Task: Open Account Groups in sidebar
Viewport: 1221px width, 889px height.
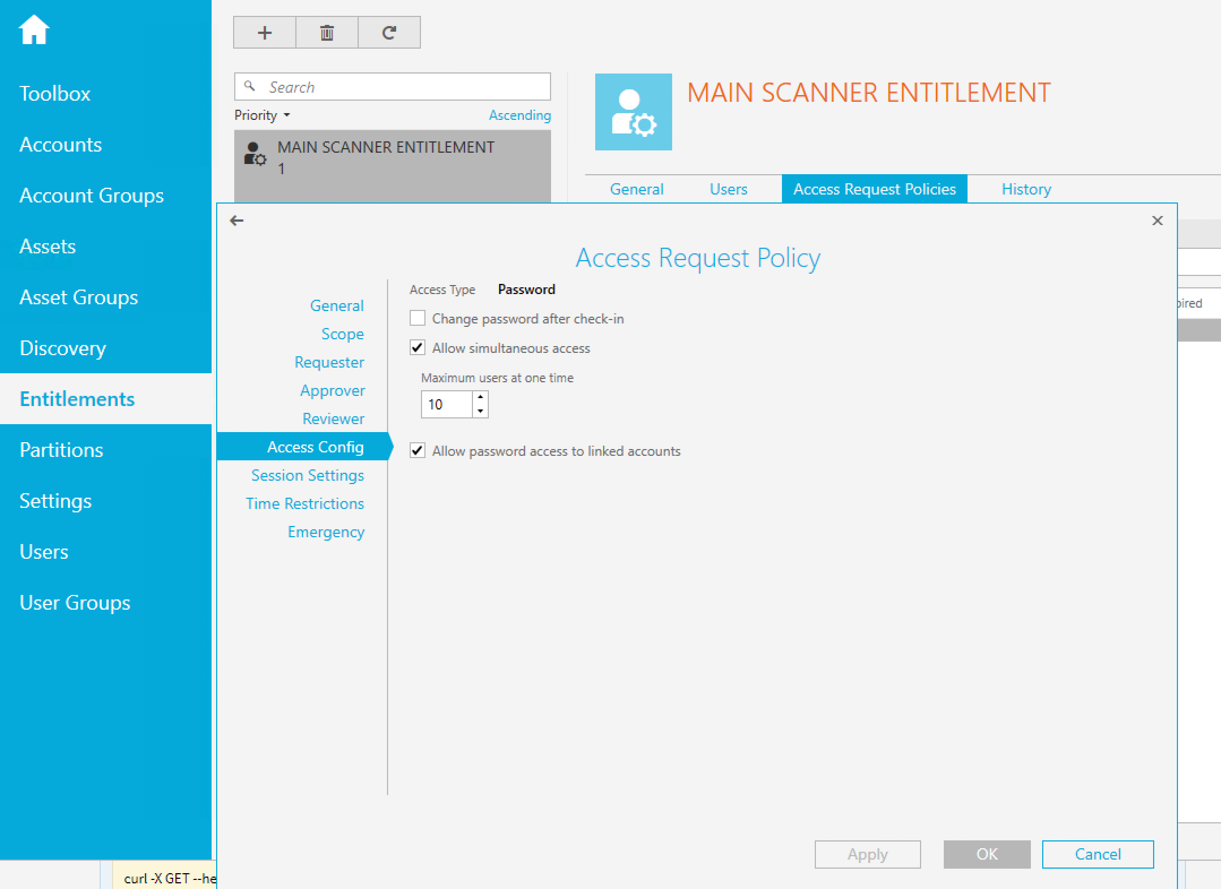Action: tap(91, 195)
